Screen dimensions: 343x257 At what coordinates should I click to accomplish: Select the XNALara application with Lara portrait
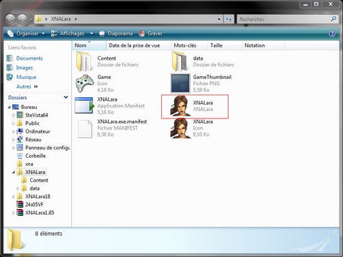coord(180,106)
